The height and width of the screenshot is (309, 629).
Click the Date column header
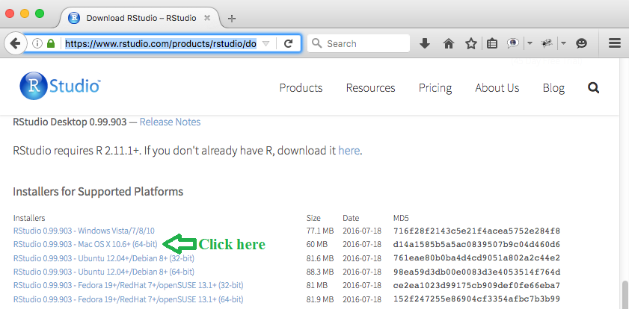pos(351,218)
